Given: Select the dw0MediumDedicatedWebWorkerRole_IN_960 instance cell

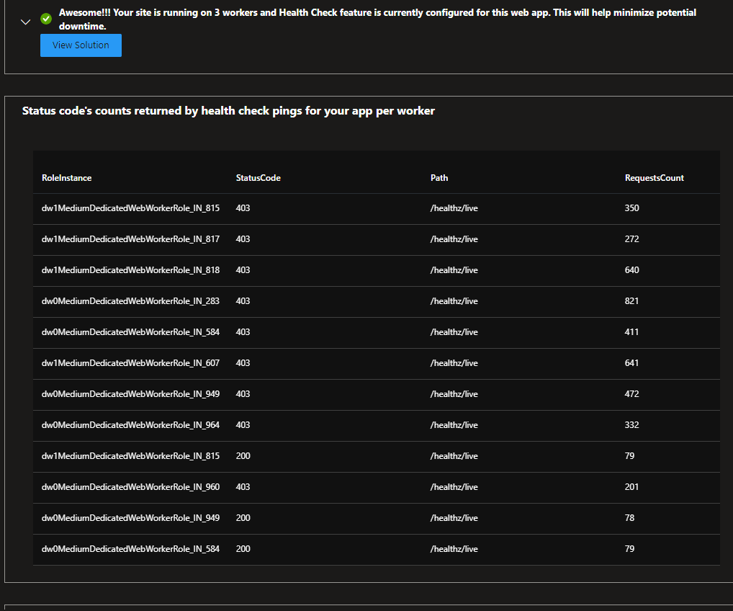Looking at the screenshot, I should (130, 487).
